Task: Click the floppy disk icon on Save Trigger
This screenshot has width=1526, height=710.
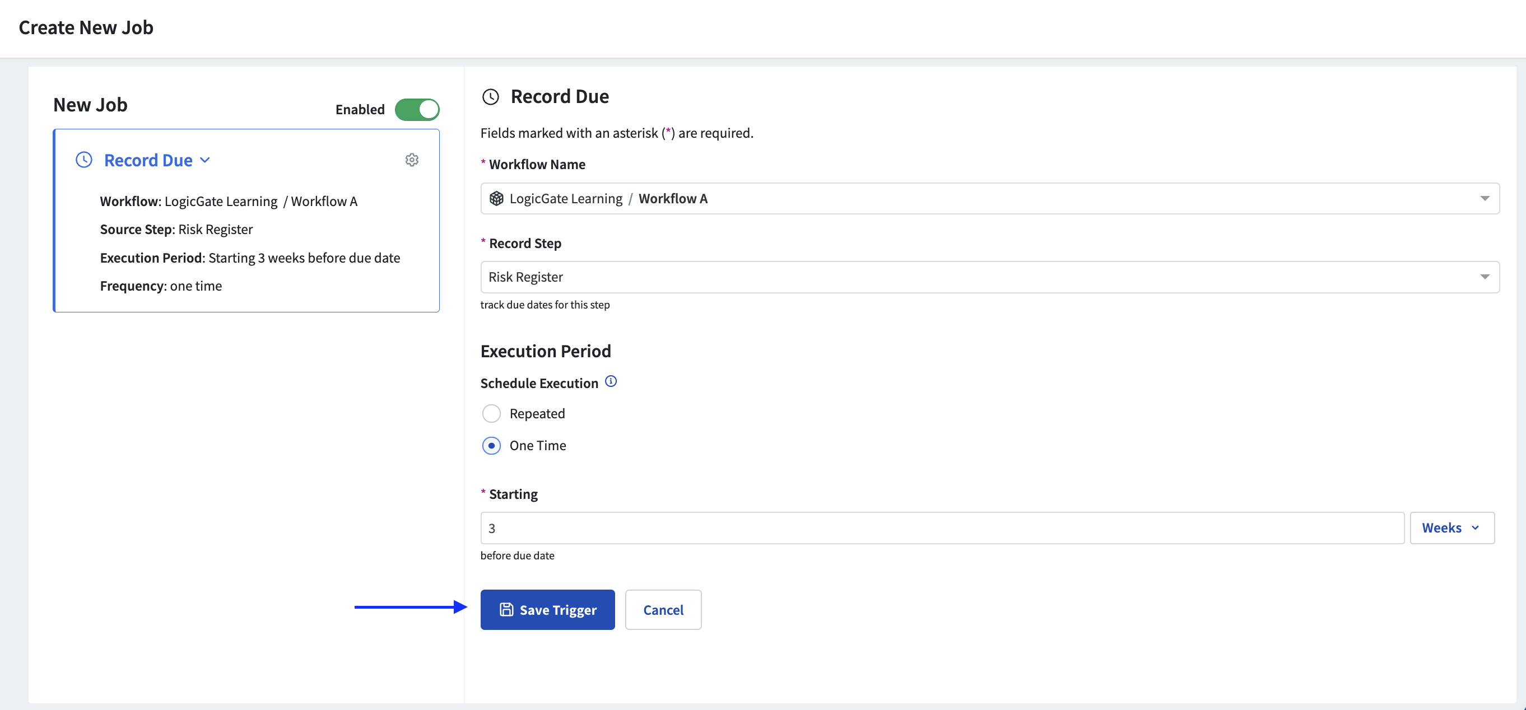Action: (x=506, y=609)
